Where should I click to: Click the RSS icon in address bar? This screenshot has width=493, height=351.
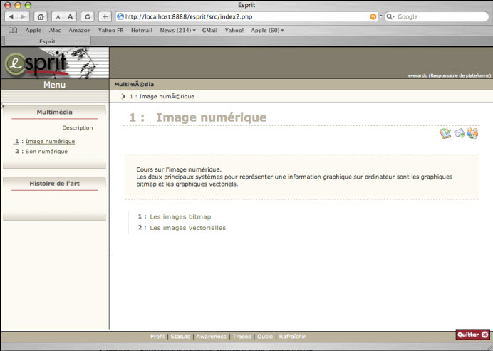coord(373,16)
